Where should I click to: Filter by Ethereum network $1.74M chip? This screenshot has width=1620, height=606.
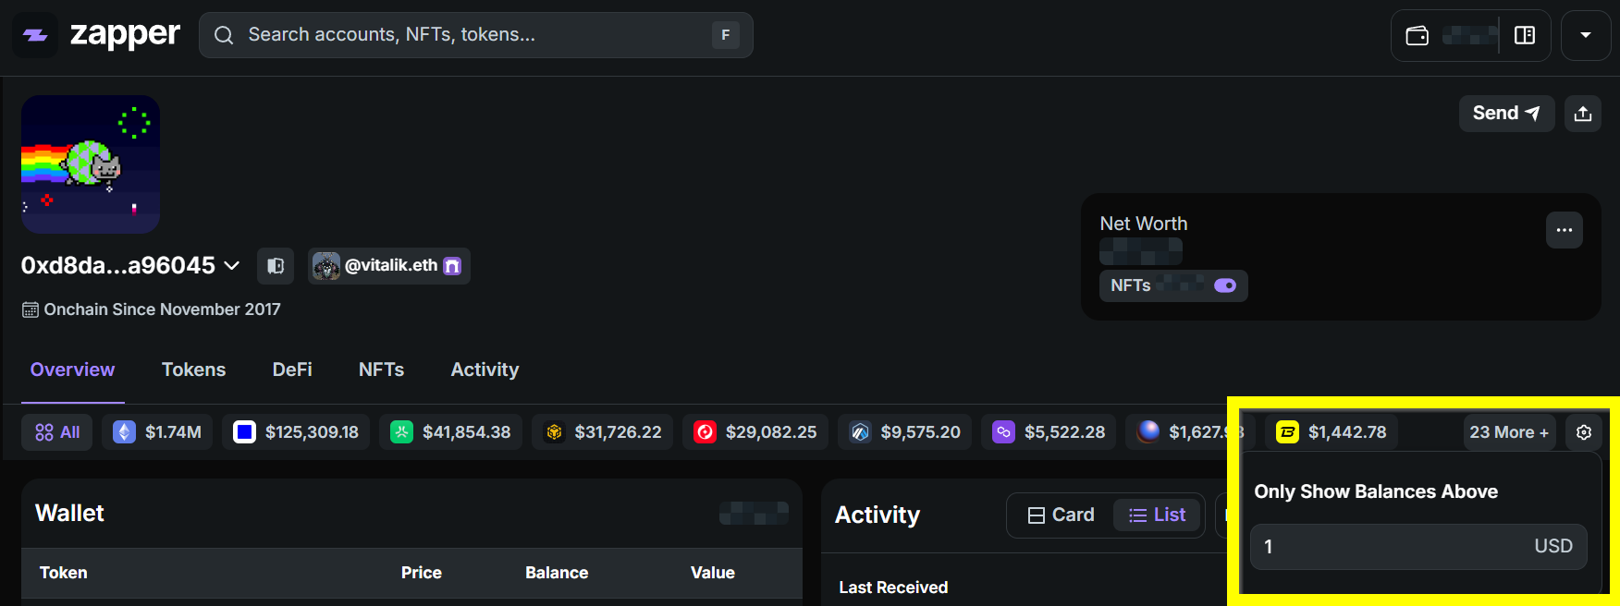coord(157,432)
